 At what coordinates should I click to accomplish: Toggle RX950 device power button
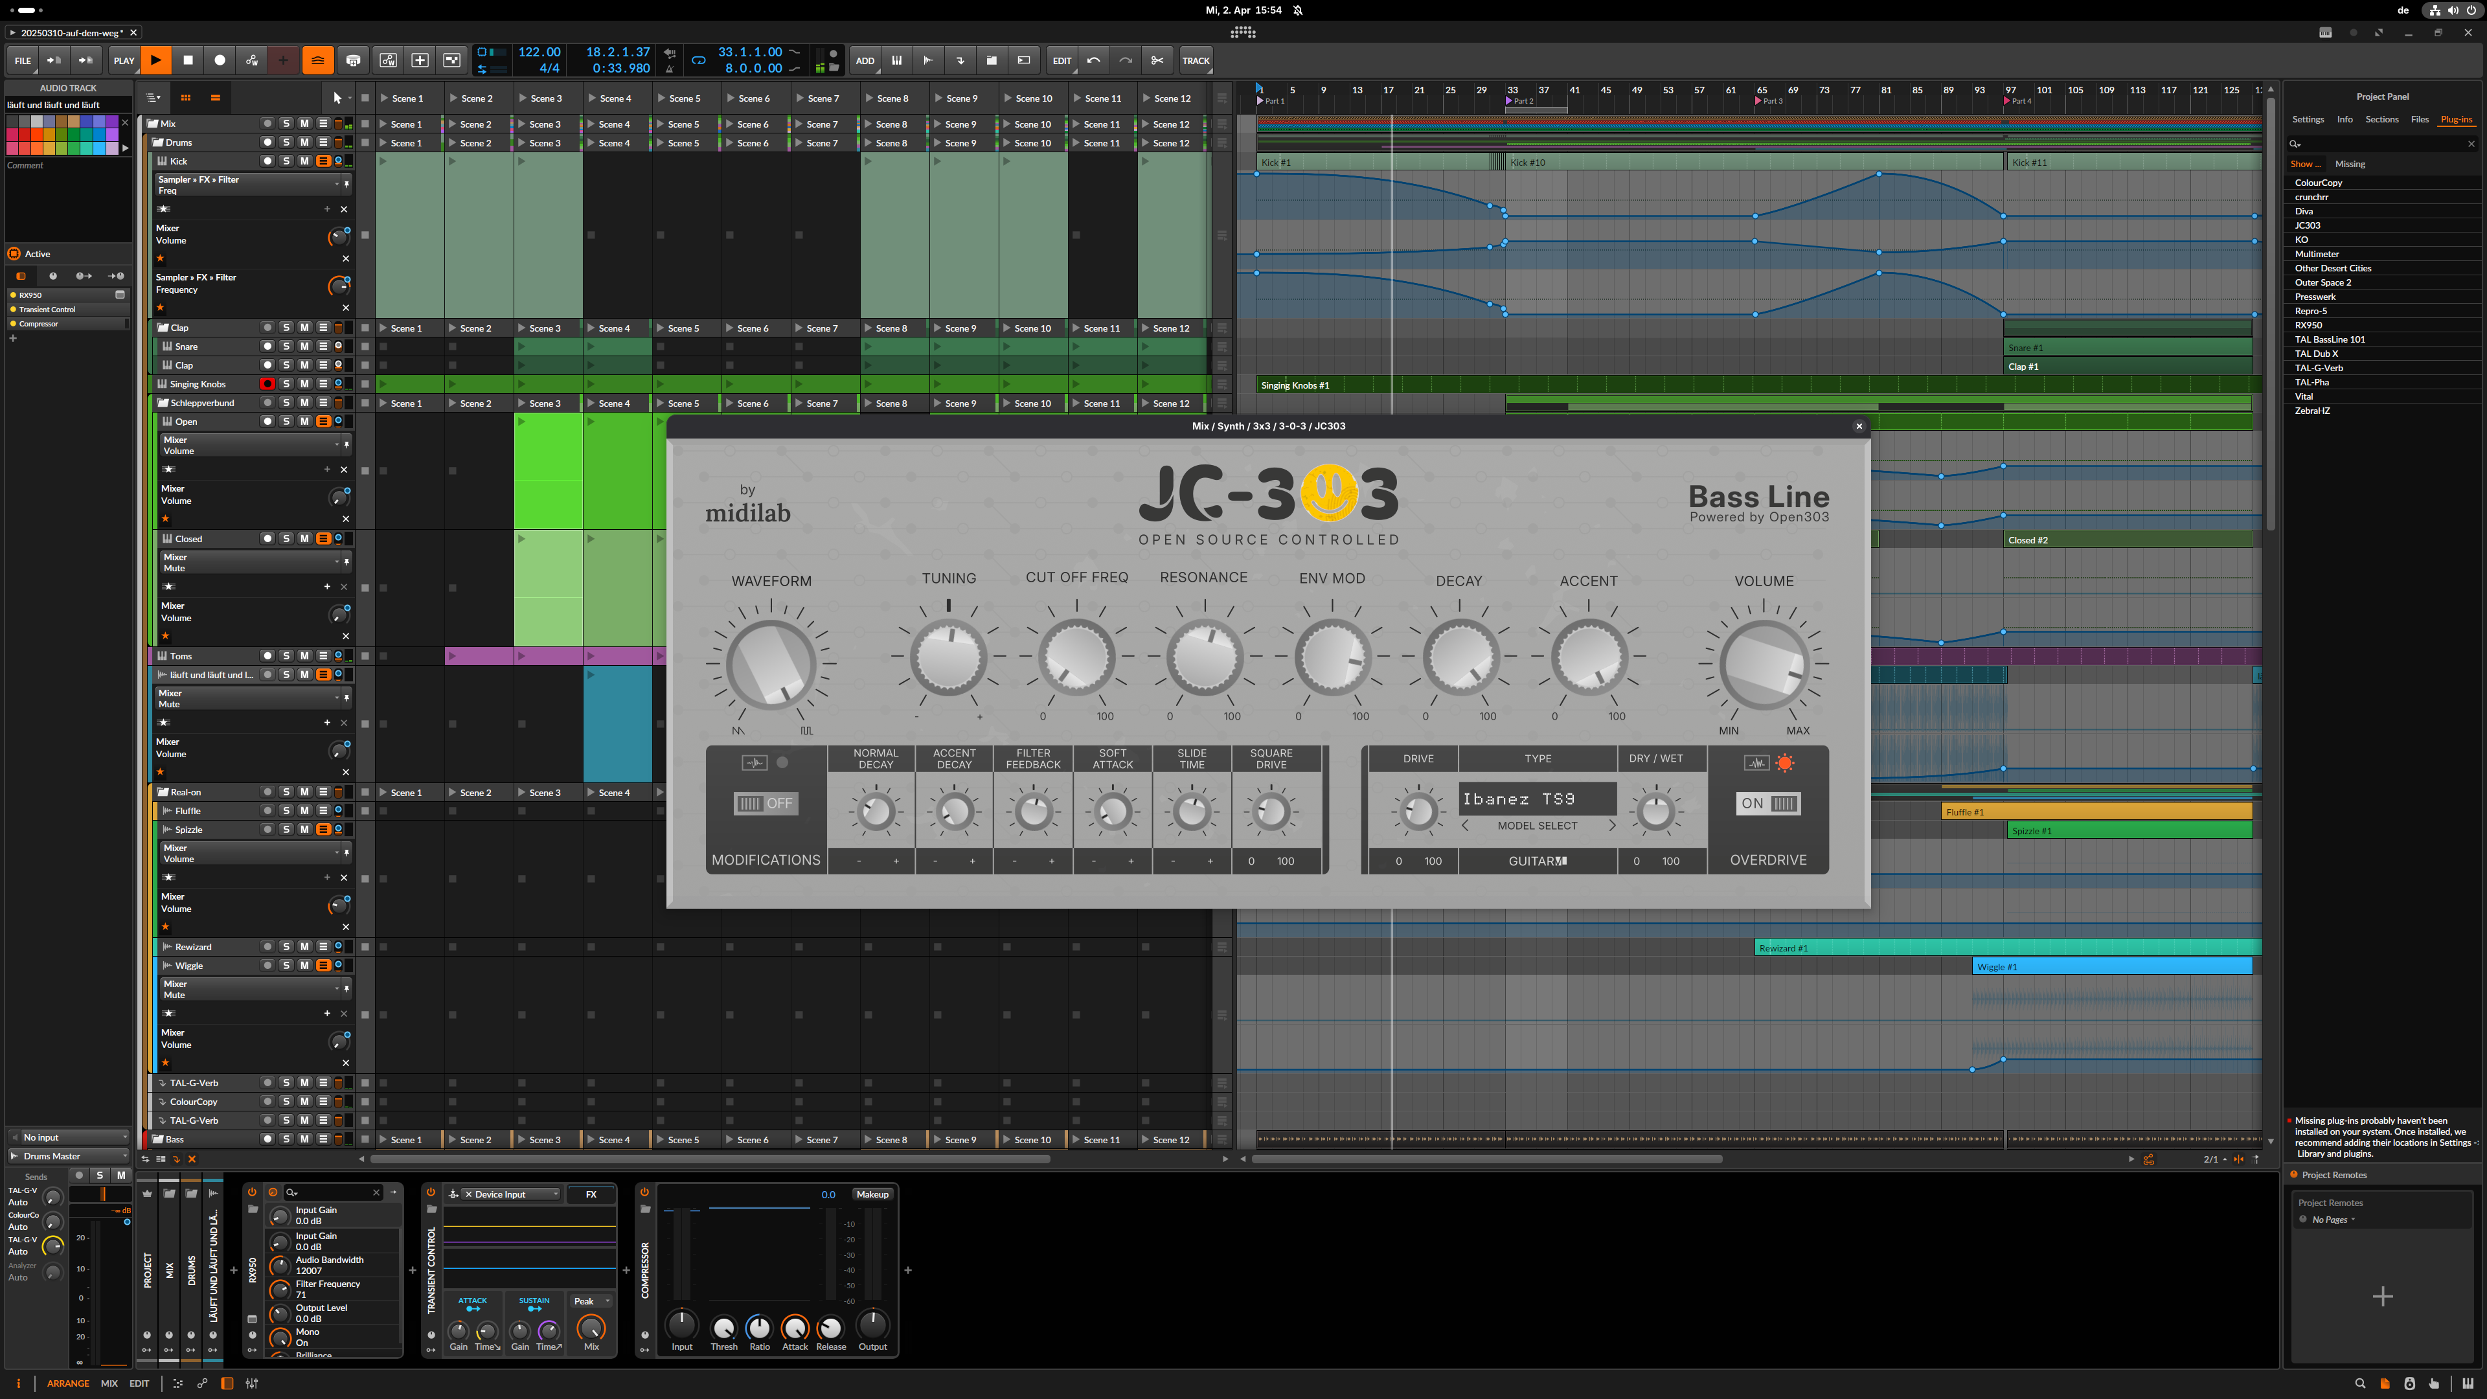(x=252, y=1192)
